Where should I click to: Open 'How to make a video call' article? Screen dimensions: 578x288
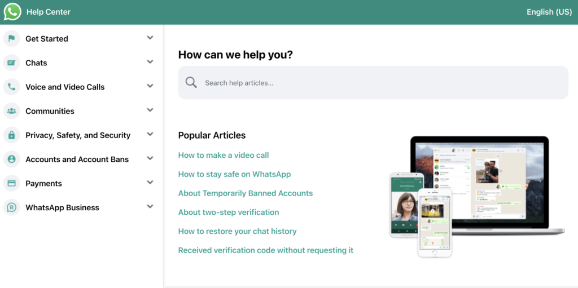click(x=224, y=155)
